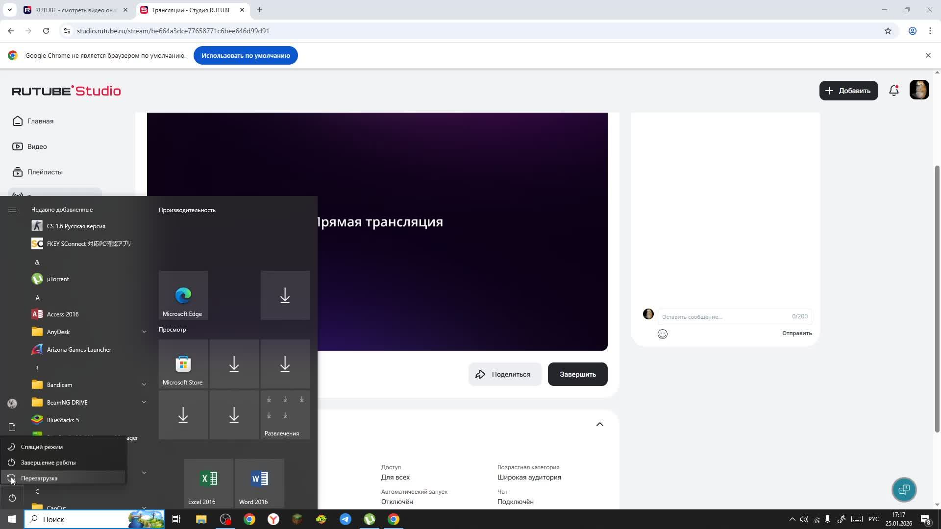The image size is (941, 529).
Task: Click the emoji smiley icon in chat
Action: (663, 334)
